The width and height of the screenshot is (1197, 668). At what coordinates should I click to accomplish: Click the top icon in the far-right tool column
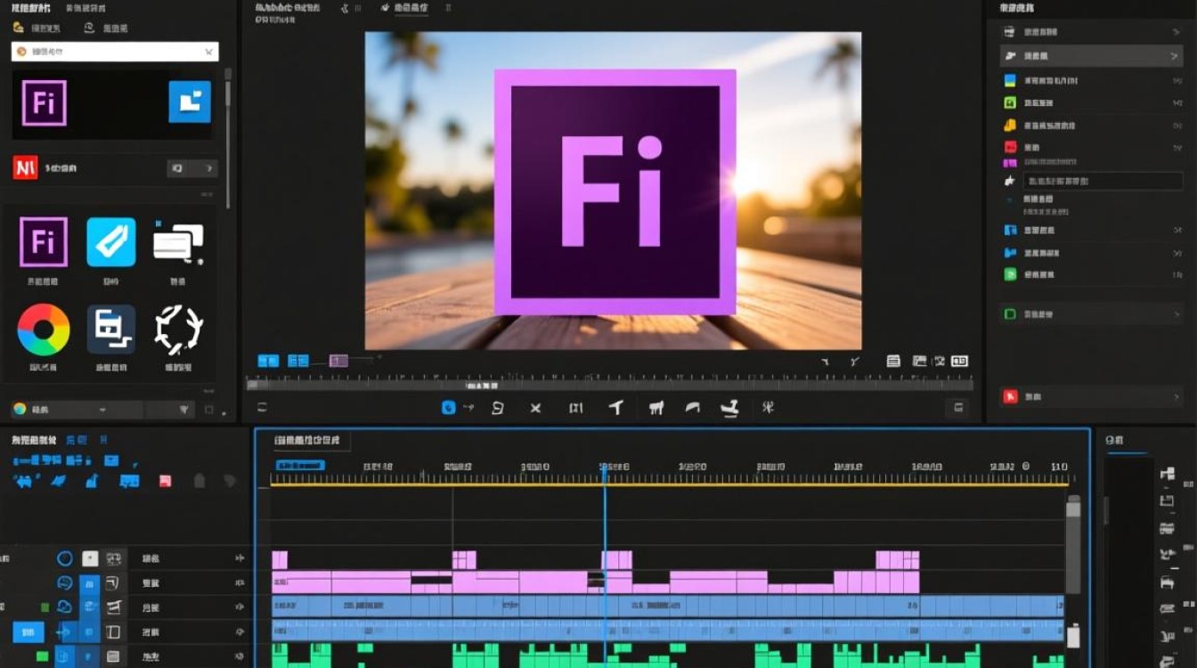pyautogui.click(x=1167, y=474)
